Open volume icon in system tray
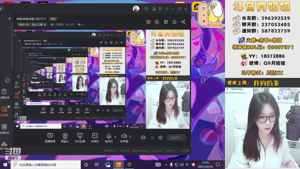The height and width of the screenshot is (169, 300). coord(182,164)
